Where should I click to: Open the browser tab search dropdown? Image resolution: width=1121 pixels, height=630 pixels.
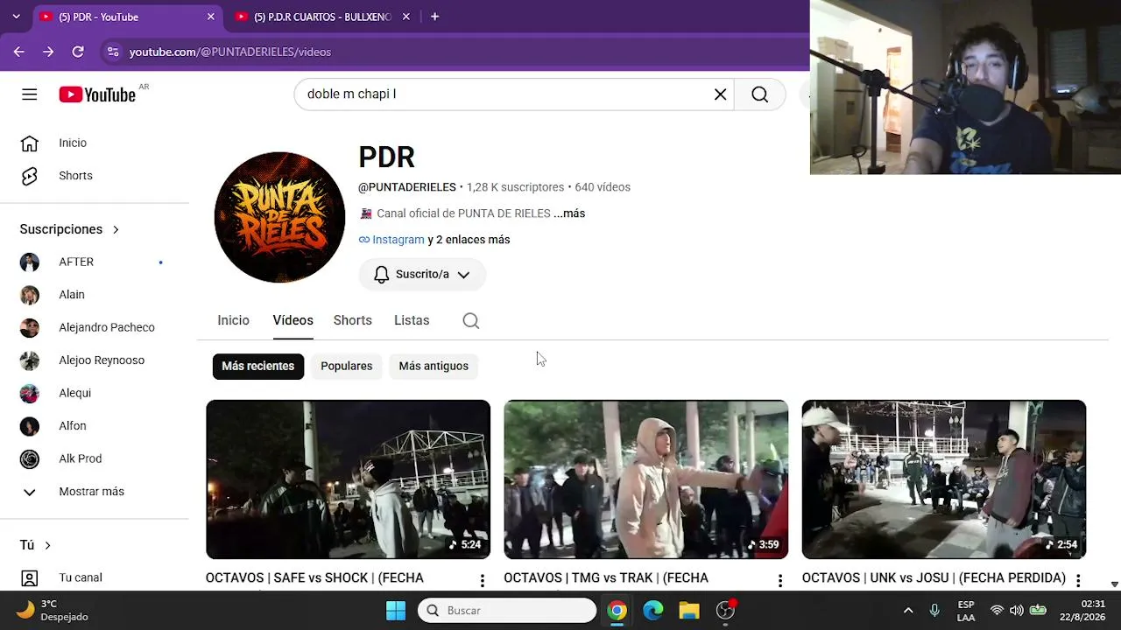click(x=17, y=17)
